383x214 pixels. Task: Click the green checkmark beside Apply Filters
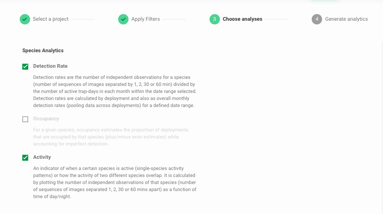[123, 19]
